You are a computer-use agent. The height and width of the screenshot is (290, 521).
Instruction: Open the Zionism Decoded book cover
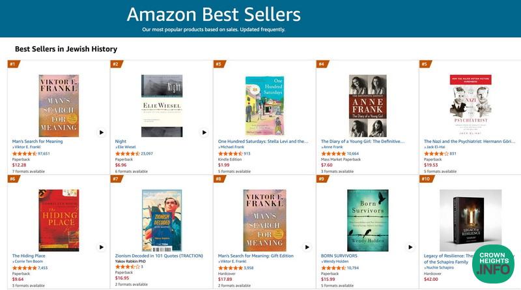[162, 220]
